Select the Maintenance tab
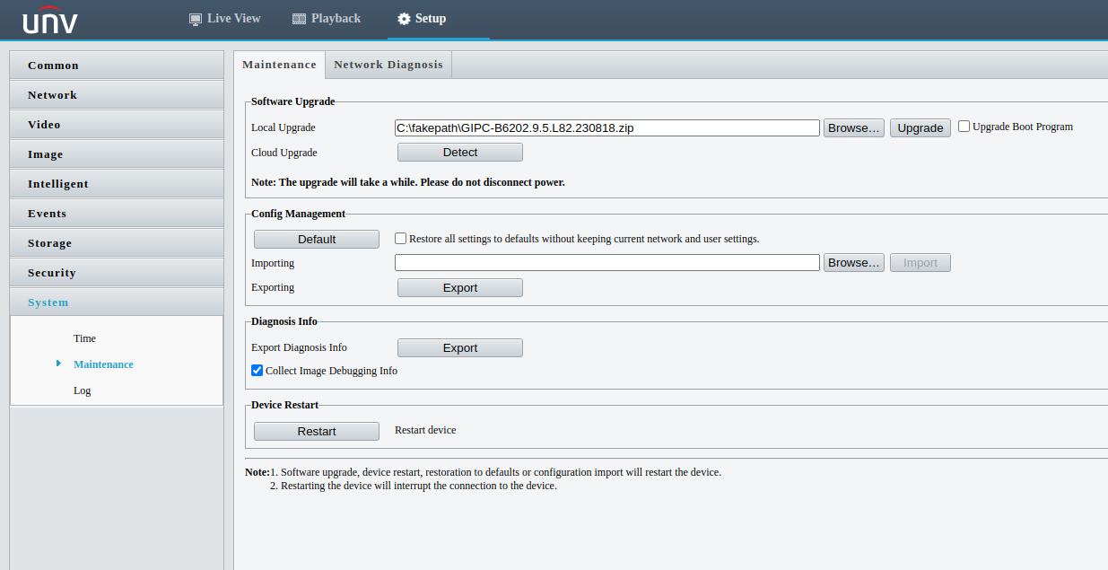Screen dimensions: 1108x570 (x=279, y=65)
